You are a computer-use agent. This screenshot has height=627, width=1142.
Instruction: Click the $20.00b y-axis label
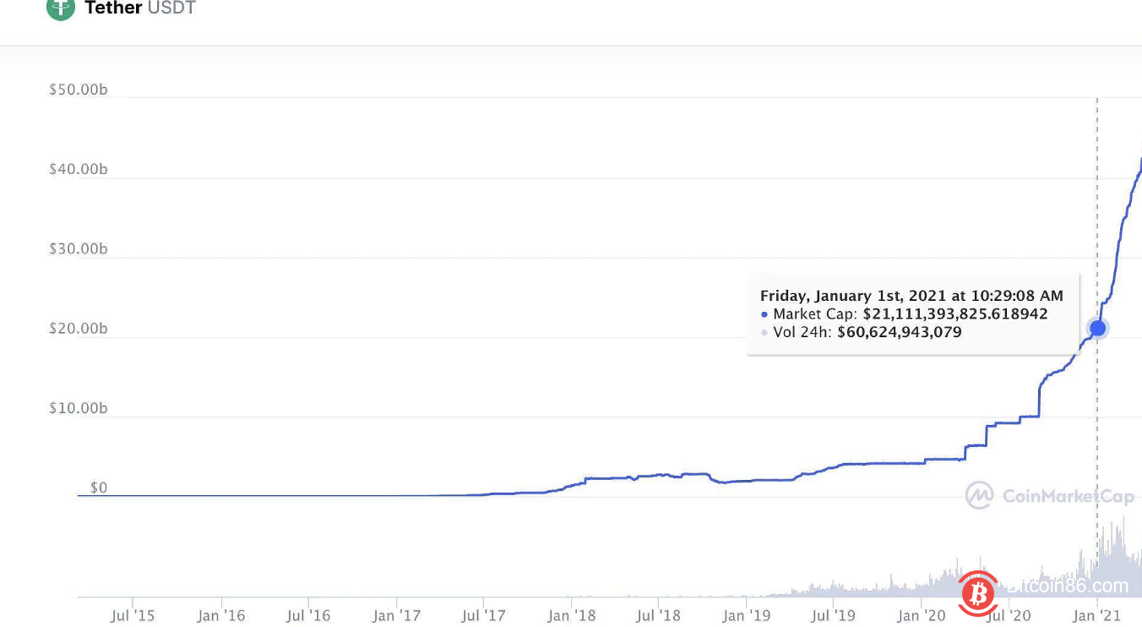click(x=79, y=328)
